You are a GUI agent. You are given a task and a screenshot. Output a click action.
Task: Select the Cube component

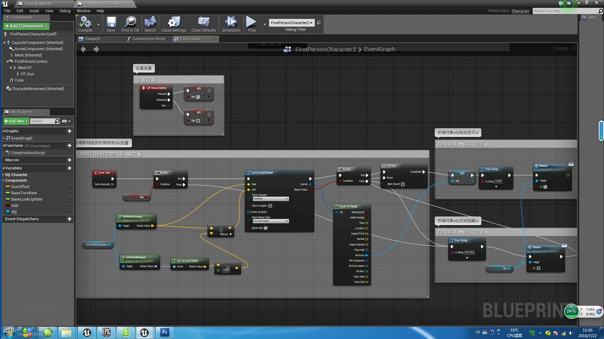[19, 80]
